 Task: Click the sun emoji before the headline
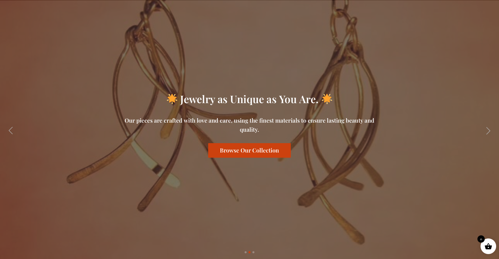coord(172,99)
